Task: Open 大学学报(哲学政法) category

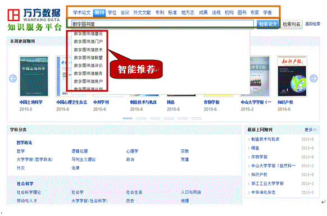Action: click(x=35, y=159)
